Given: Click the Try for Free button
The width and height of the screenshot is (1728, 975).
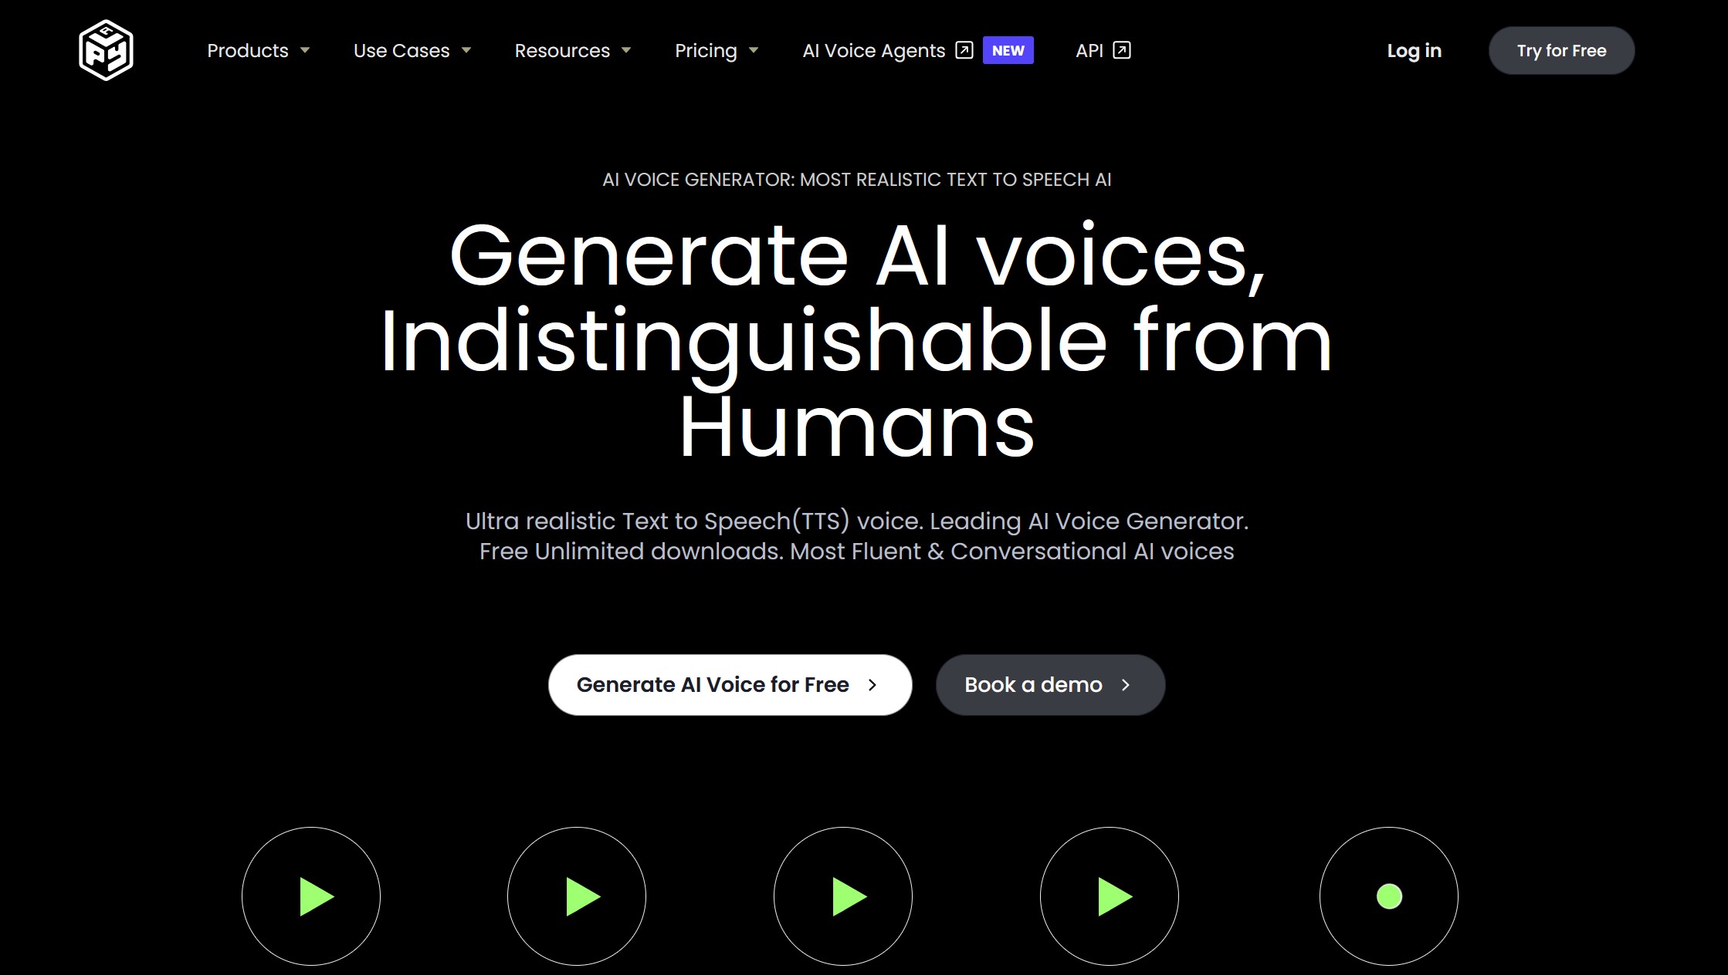Looking at the screenshot, I should pyautogui.click(x=1560, y=51).
